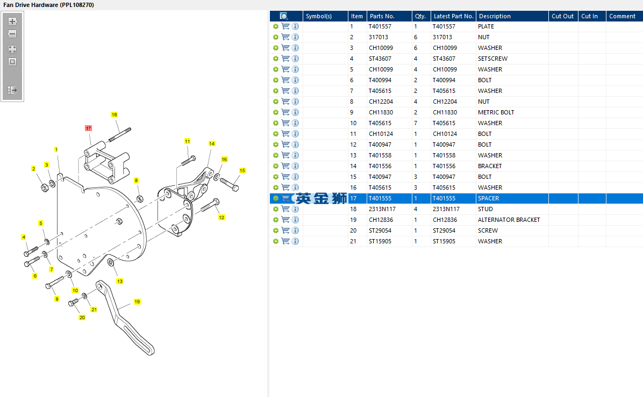Select Latest Part No. ST15905
The width and height of the screenshot is (643, 397).
pyautogui.click(x=444, y=241)
